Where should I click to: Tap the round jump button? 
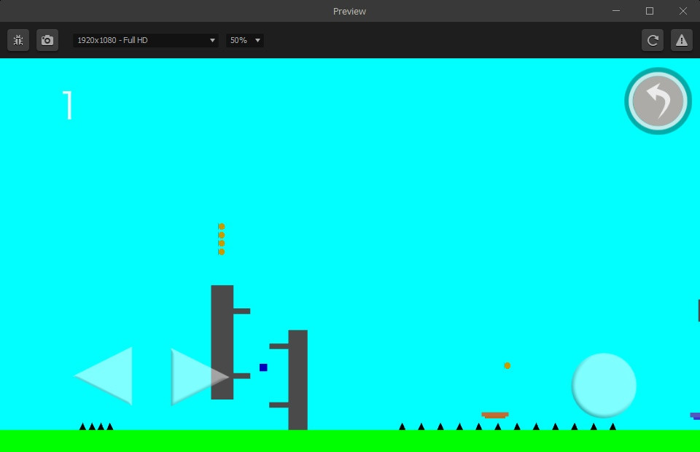click(604, 385)
